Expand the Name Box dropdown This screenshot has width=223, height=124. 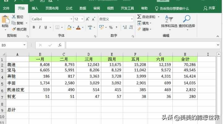(x=24, y=45)
